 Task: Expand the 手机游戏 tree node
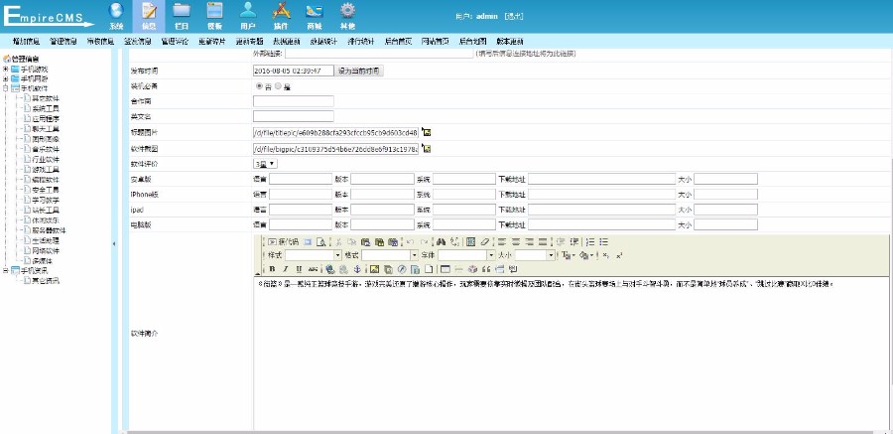tap(6, 69)
